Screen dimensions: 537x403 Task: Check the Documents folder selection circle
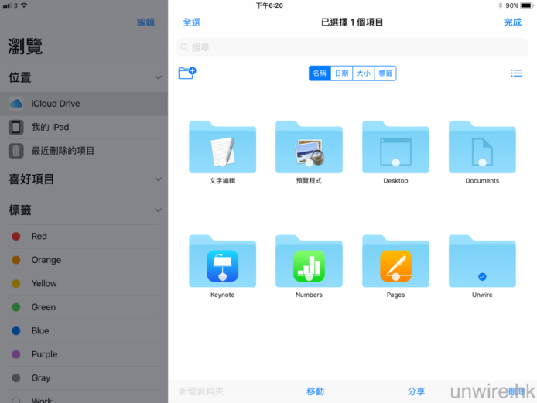tap(482, 162)
